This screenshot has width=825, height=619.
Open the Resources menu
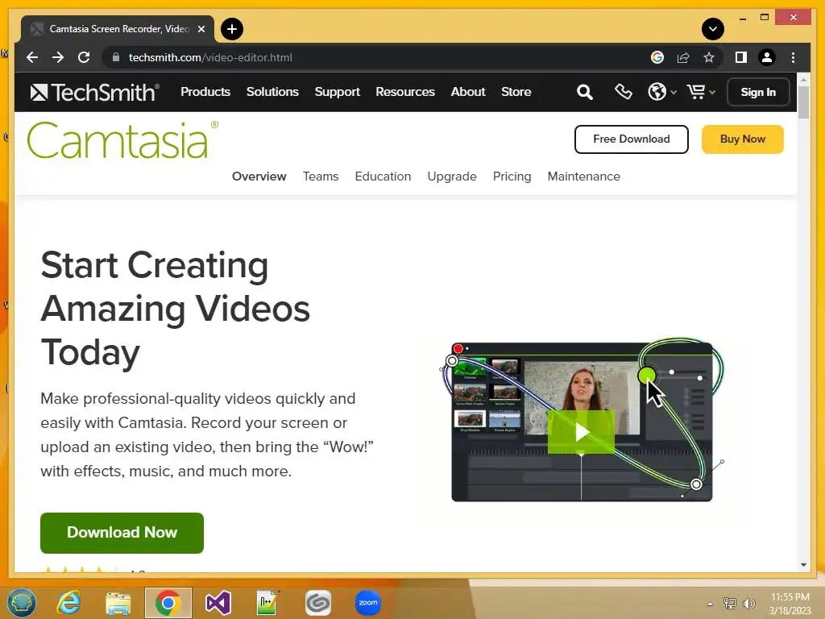tap(405, 92)
